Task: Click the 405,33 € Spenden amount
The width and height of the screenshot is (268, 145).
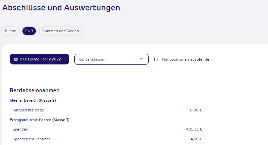Action: tap(194, 129)
